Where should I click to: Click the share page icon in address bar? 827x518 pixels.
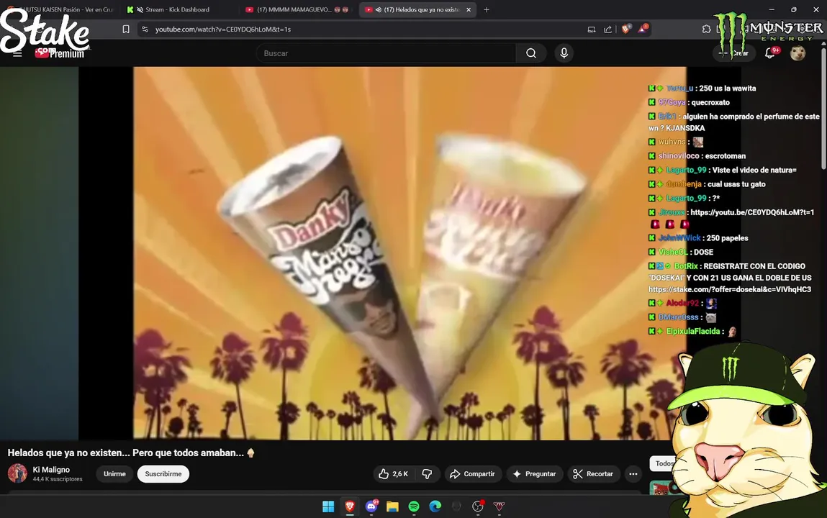pos(607,29)
